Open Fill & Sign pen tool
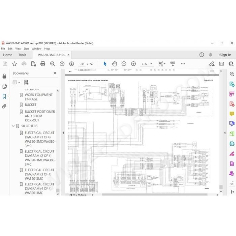Screen dimensions: 236x236 [232, 154]
